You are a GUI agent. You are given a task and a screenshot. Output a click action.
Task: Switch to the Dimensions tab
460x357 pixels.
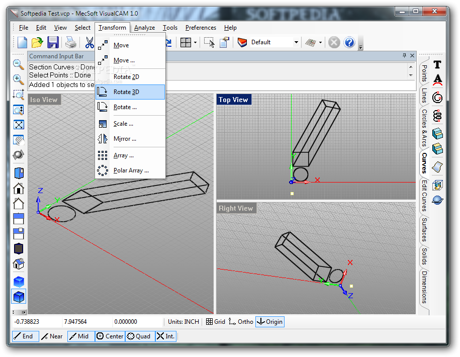pos(424,287)
